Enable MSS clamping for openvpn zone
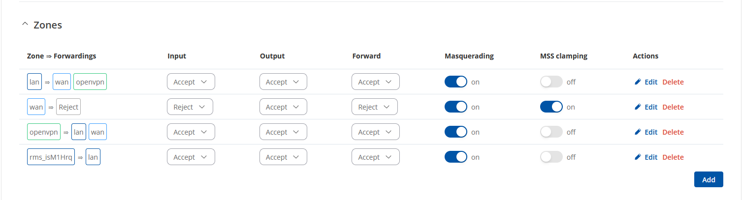The height and width of the screenshot is (200, 742). [551, 132]
